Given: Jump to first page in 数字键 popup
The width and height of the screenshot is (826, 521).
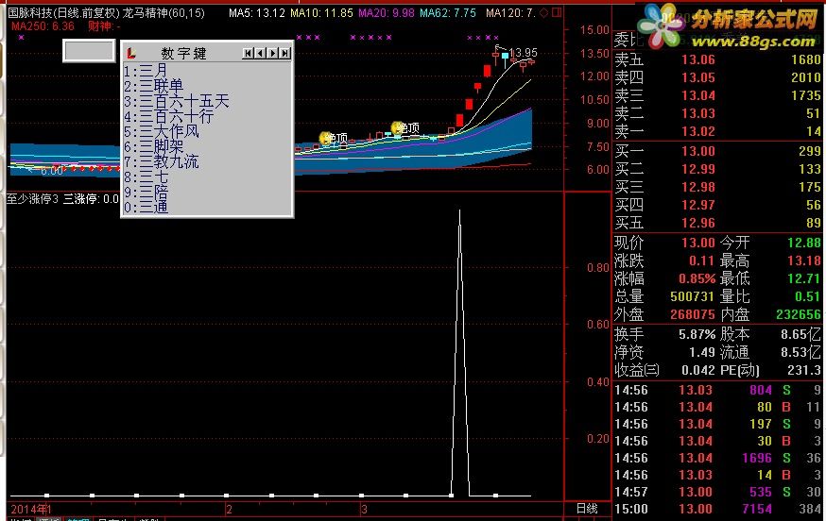Looking at the screenshot, I should [249, 53].
